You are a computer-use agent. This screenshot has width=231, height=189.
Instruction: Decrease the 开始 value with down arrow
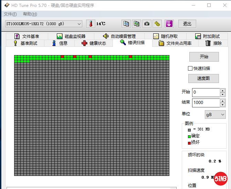pyautogui.click(x=222, y=94)
